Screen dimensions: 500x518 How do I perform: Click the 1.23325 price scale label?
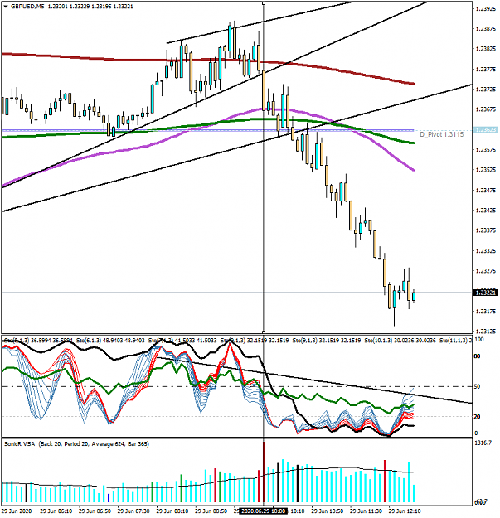click(486, 250)
